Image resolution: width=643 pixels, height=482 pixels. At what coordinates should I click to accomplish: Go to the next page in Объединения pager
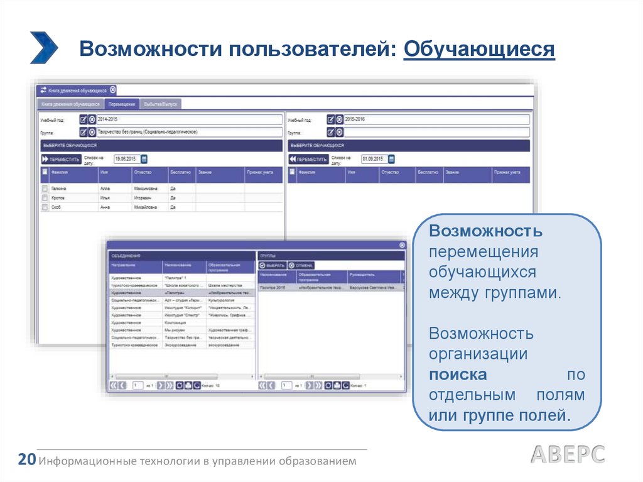[x=160, y=385]
